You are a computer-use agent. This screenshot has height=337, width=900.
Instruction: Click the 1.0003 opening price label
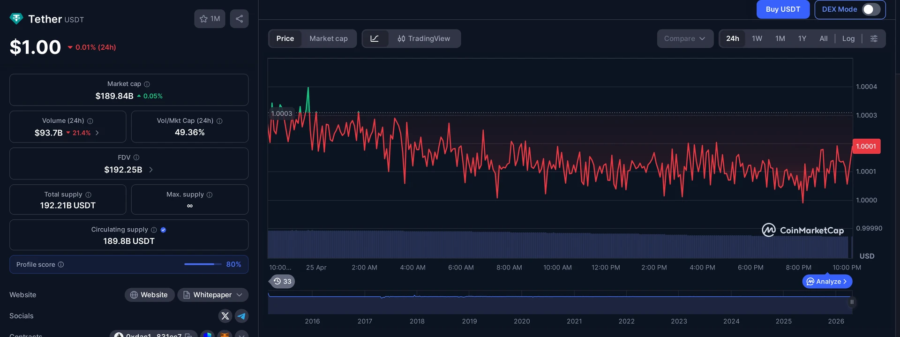pyautogui.click(x=281, y=113)
